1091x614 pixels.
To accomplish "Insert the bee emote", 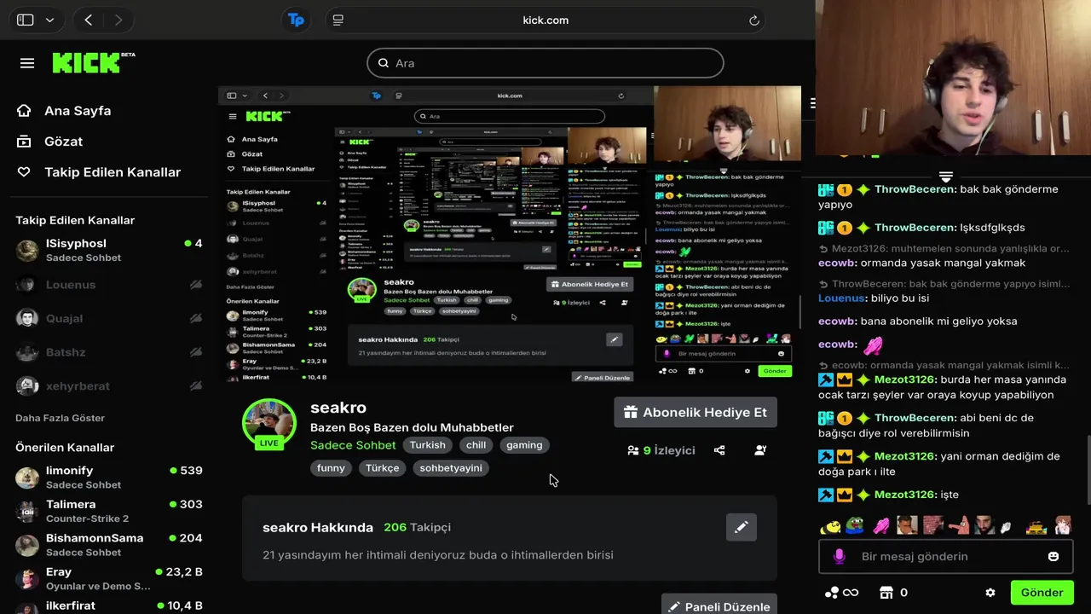I will pos(829,526).
